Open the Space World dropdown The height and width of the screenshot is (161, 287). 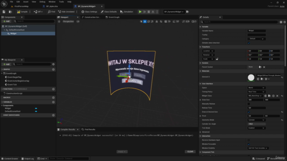pos(256,88)
